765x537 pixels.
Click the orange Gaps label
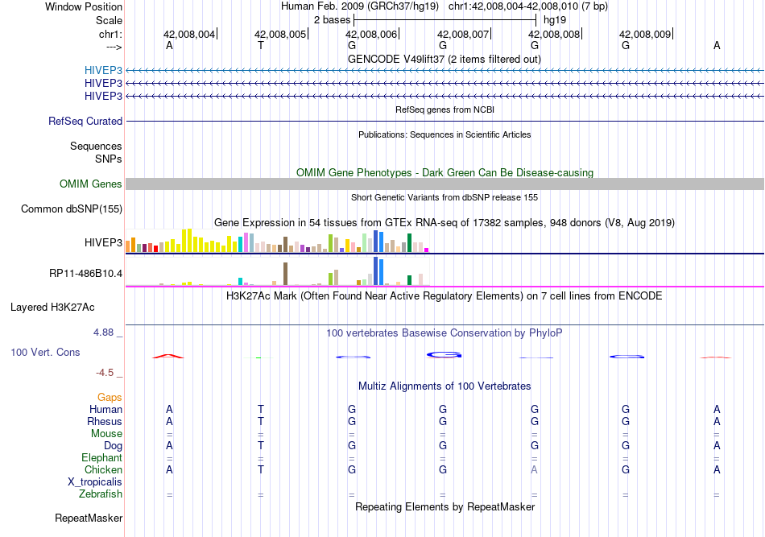(110, 398)
